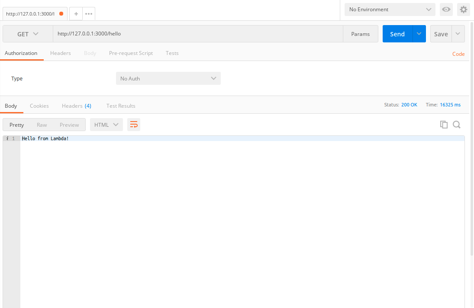The height and width of the screenshot is (308, 474).
Task: Click line number 1 in the gutter
Action: pyautogui.click(x=13, y=138)
